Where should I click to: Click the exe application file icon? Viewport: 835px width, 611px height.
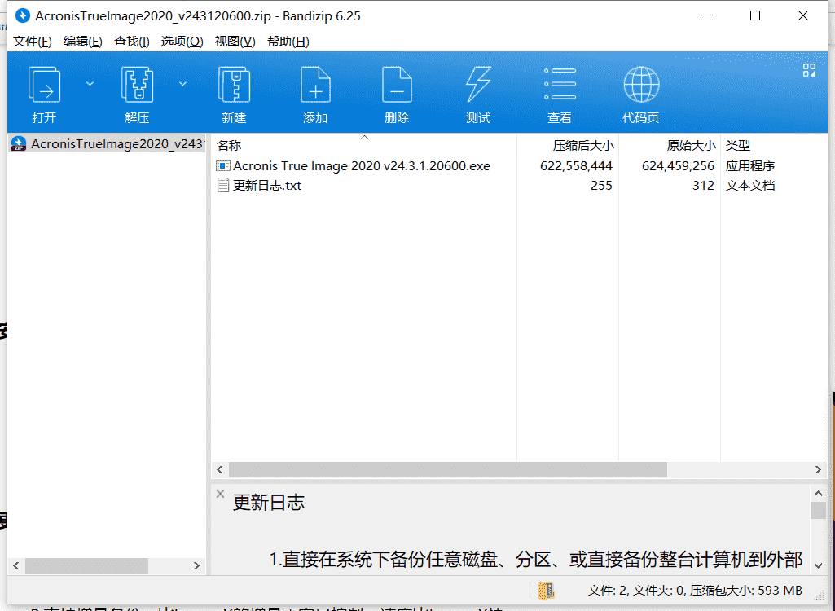(223, 165)
